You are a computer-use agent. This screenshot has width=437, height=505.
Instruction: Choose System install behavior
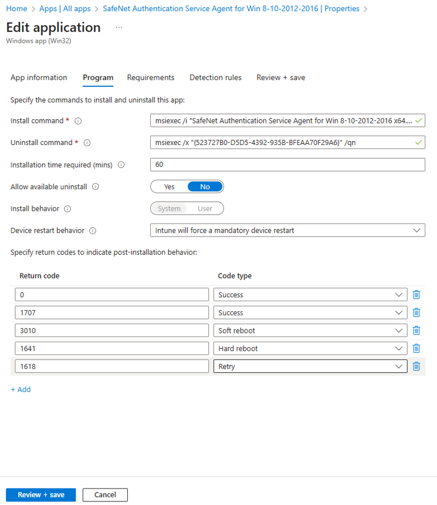170,208
